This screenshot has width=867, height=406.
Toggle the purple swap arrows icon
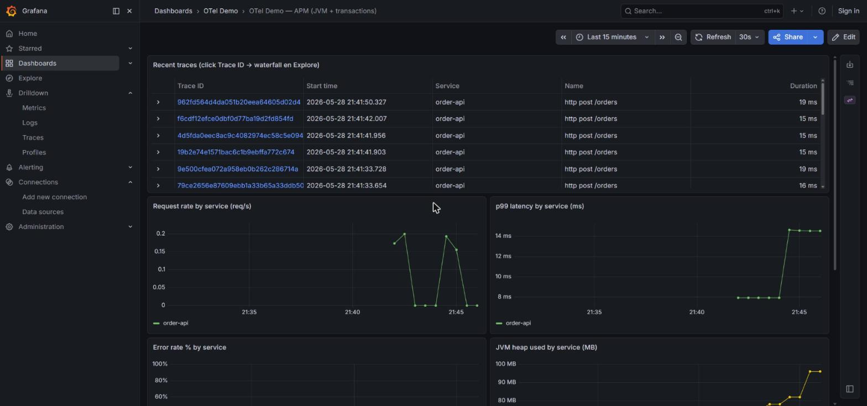click(850, 100)
